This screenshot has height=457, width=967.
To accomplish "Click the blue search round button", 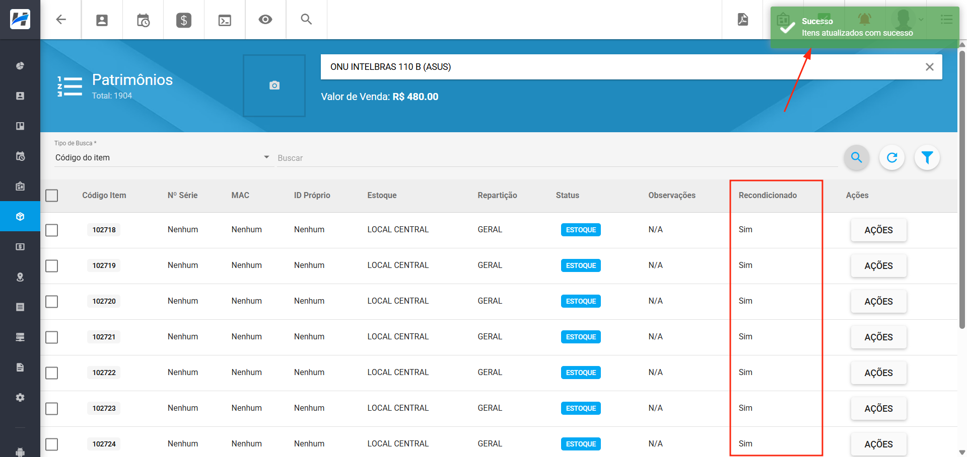I will 857,158.
